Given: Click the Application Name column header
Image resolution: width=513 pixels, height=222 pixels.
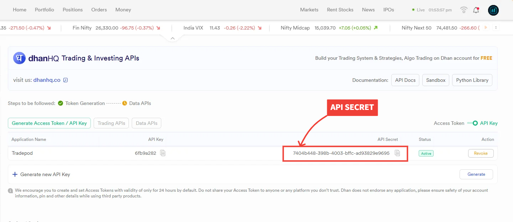Looking at the screenshot, I should [x=29, y=139].
